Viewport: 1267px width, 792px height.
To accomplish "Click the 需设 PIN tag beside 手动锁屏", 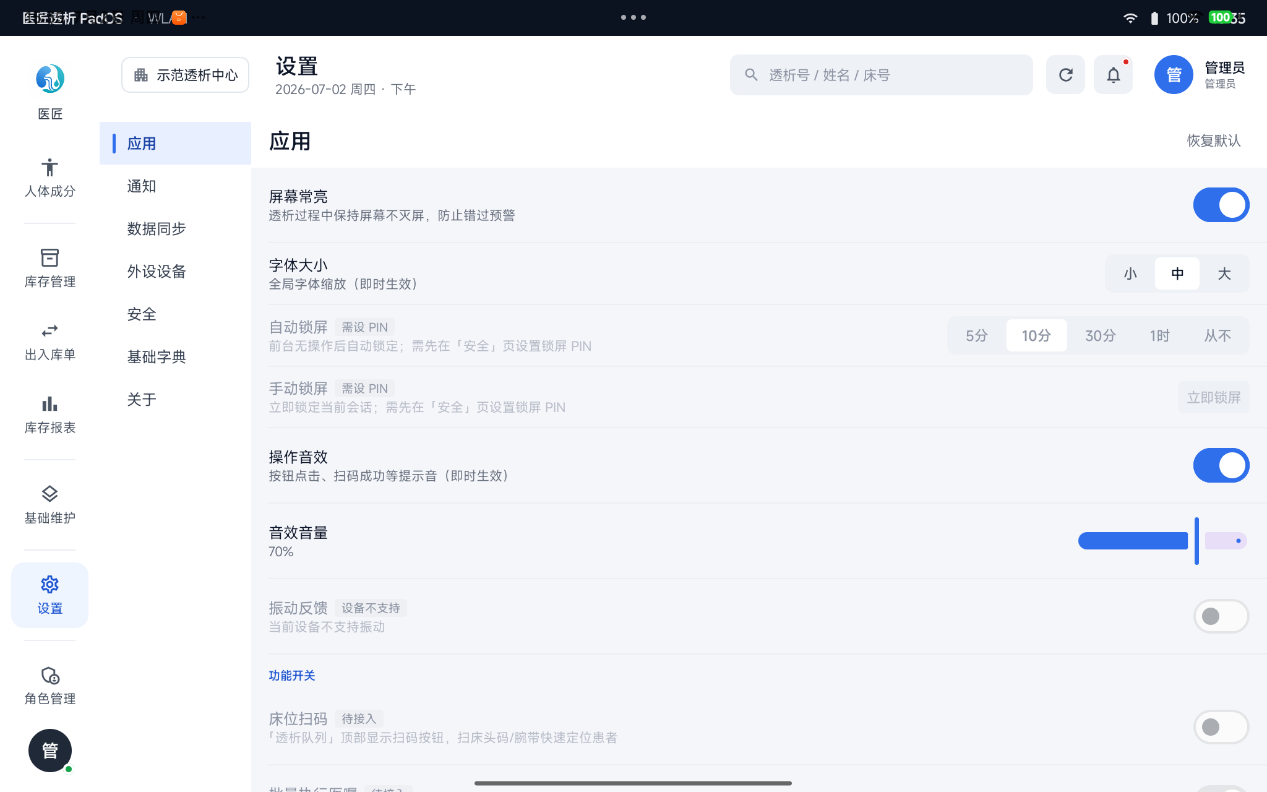I will pos(365,389).
